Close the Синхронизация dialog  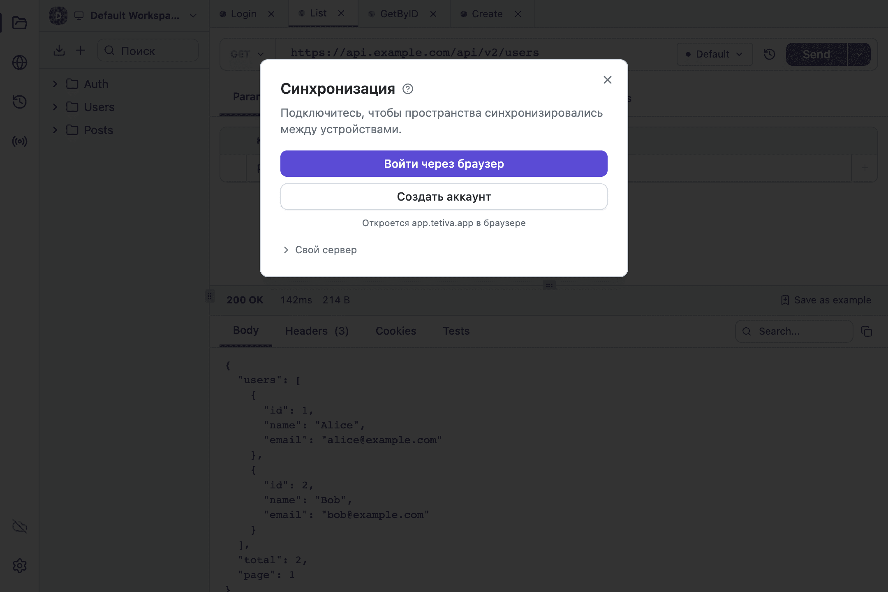(608, 80)
